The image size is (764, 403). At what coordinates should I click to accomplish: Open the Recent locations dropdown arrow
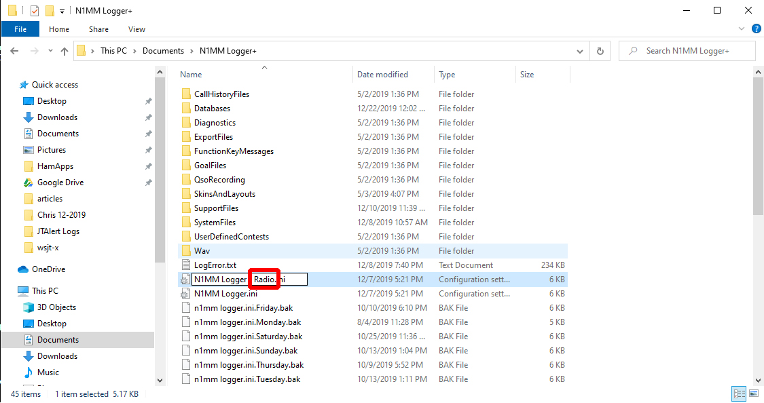(x=50, y=51)
